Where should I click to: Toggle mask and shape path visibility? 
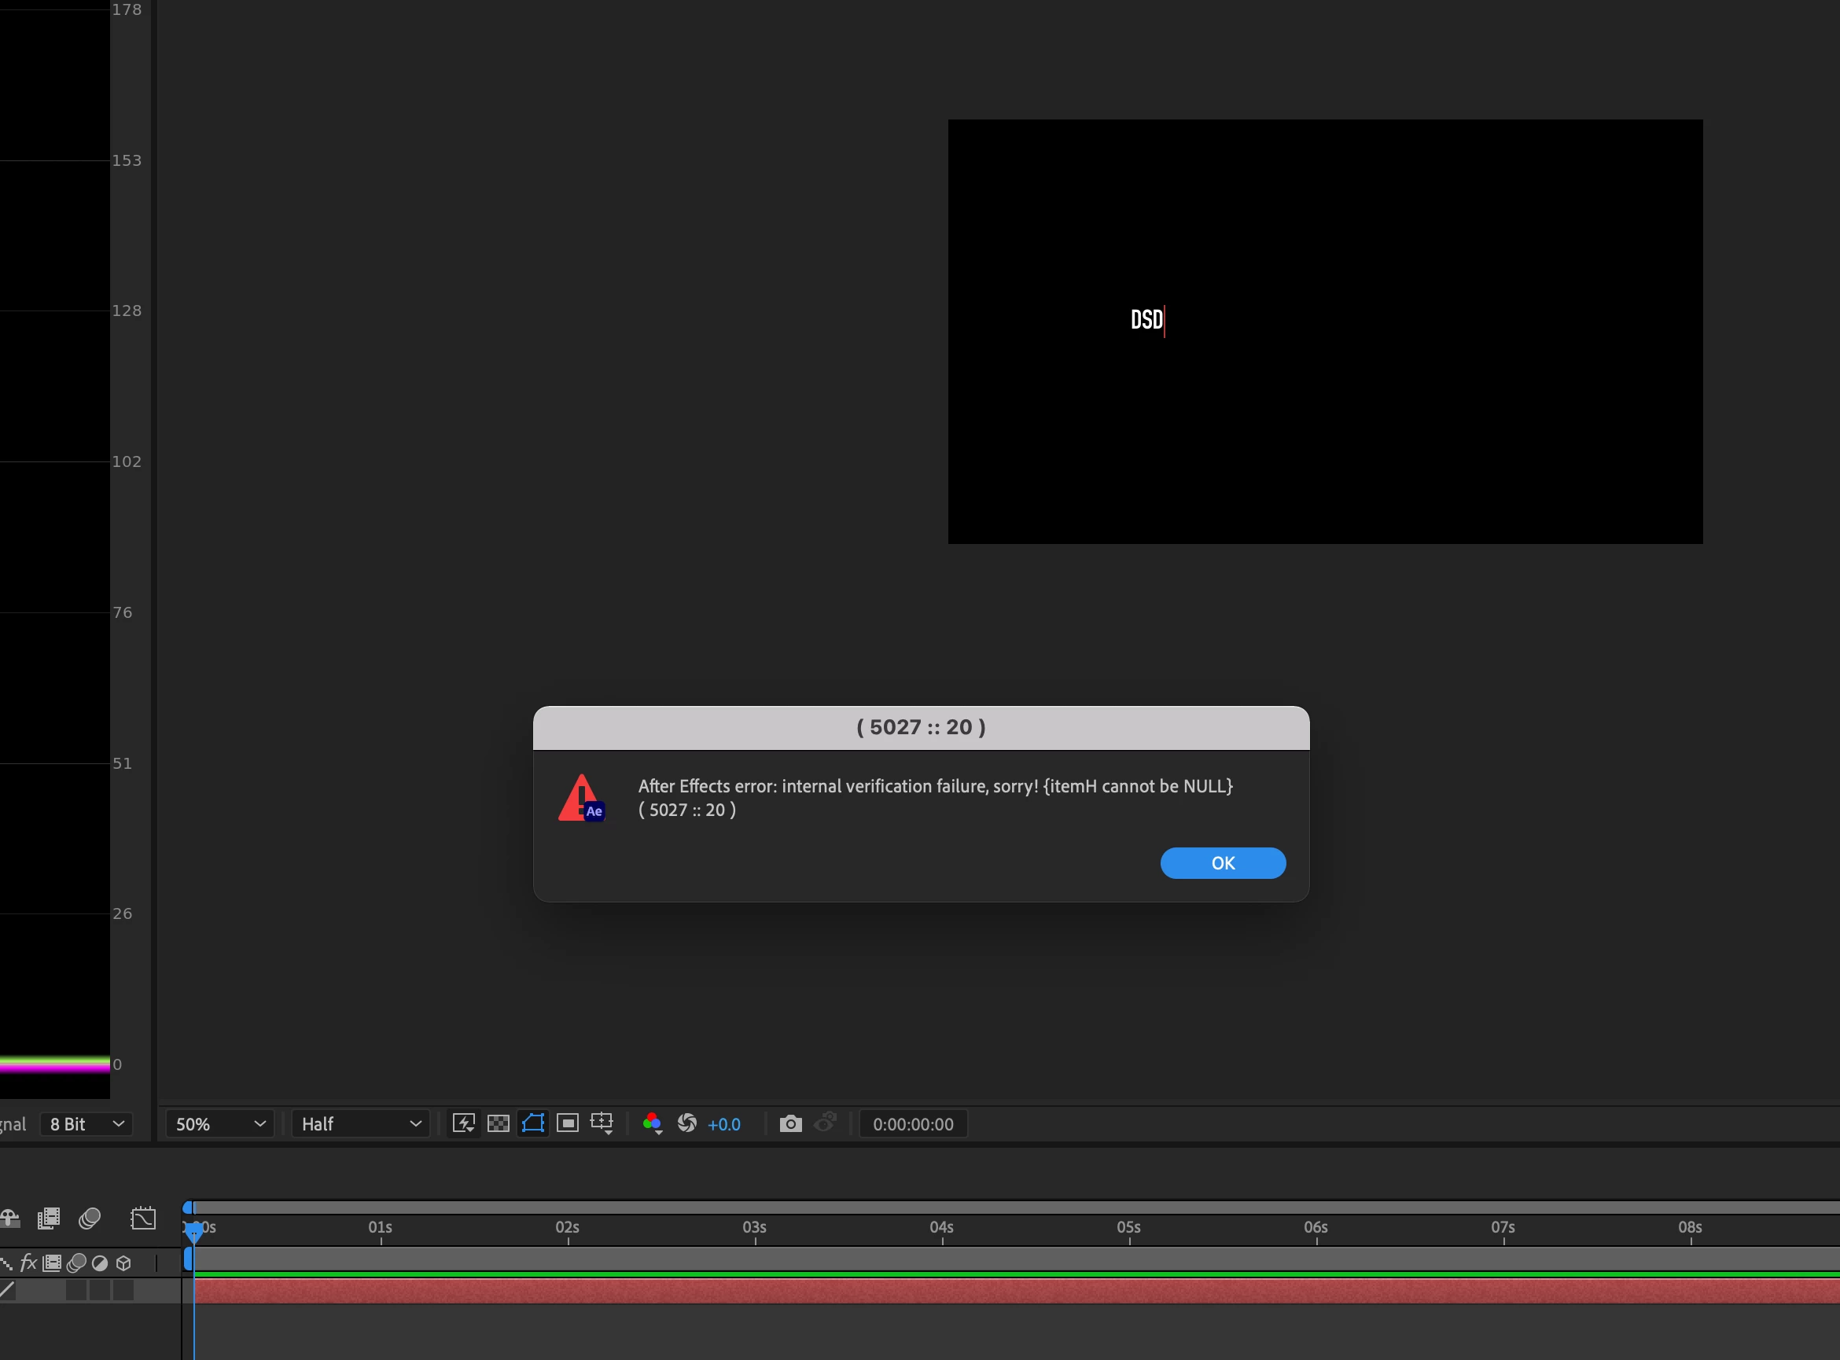[x=532, y=1123]
